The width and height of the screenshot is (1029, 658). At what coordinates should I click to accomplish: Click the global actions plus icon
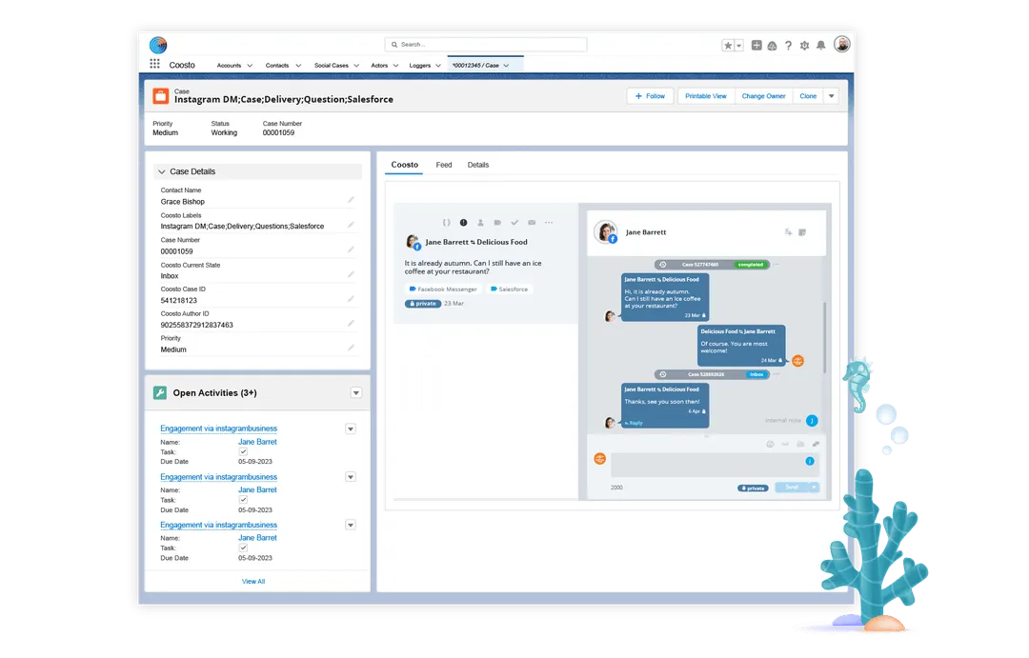[757, 46]
